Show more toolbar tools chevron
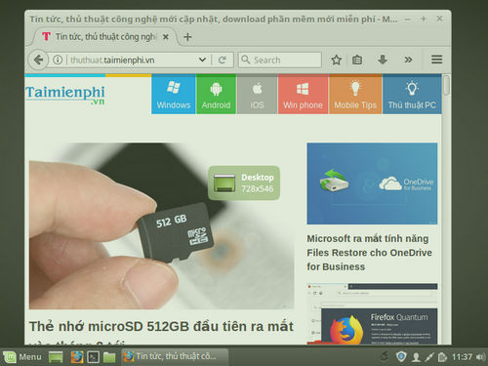Image resolution: width=488 pixels, height=366 pixels. [408, 60]
